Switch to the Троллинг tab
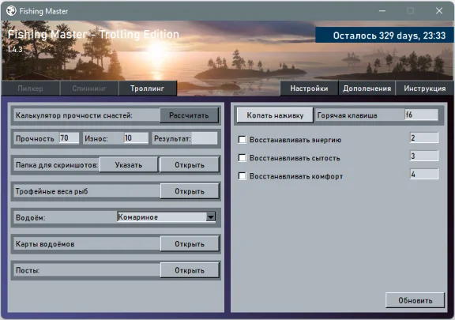The image size is (455, 320). point(148,88)
